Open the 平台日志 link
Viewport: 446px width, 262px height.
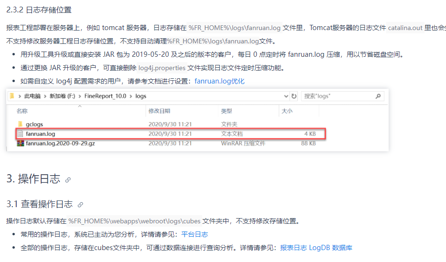[195, 234]
